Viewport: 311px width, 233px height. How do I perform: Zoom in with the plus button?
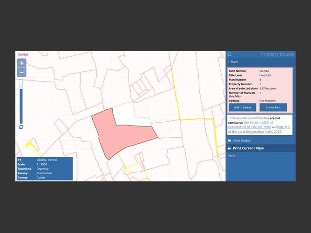tap(21, 63)
